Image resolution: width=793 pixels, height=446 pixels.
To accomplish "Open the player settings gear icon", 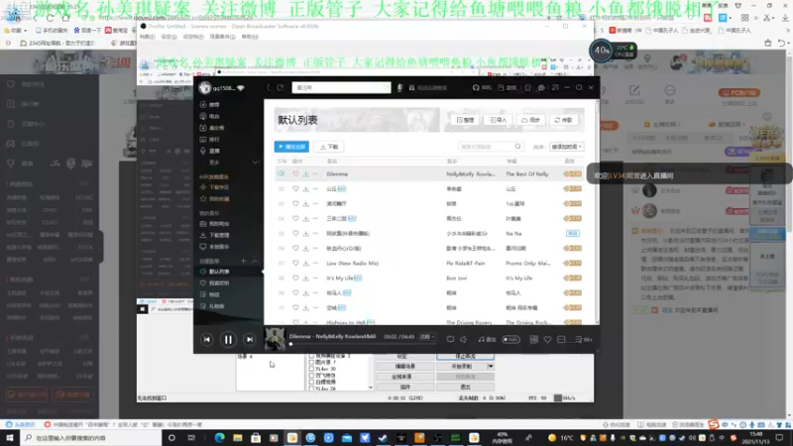I will [541, 87].
